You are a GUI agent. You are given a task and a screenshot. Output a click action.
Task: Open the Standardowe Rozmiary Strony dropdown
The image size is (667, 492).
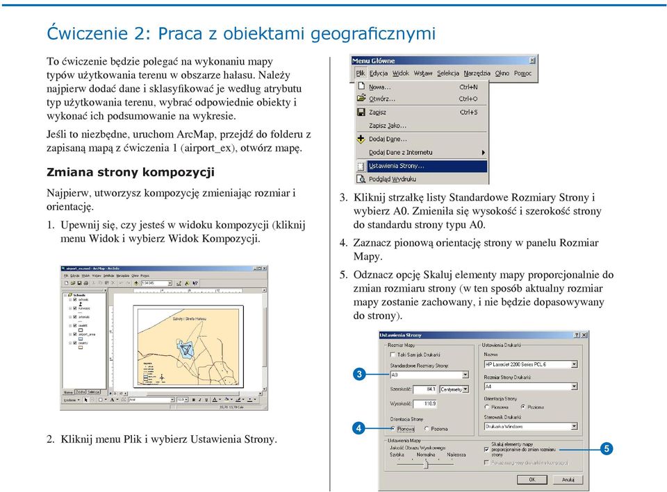coord(466,375)
